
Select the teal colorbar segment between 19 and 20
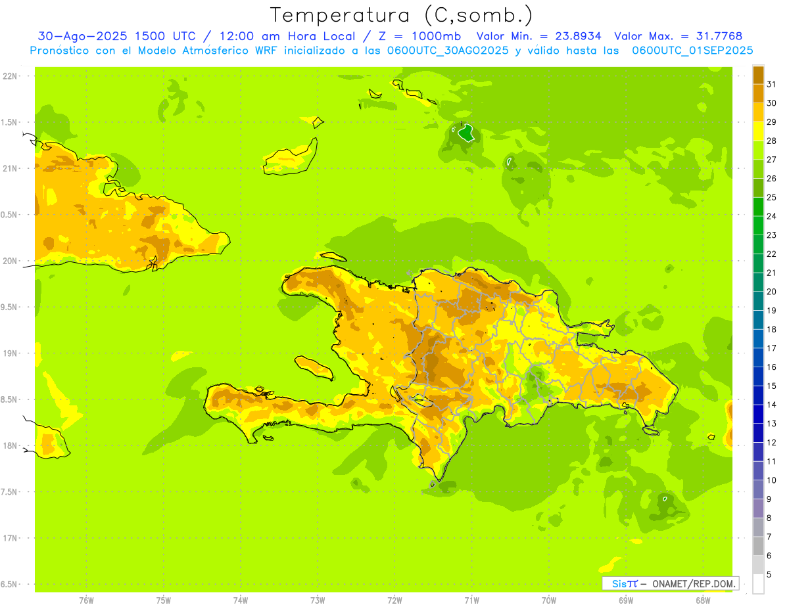758,301
